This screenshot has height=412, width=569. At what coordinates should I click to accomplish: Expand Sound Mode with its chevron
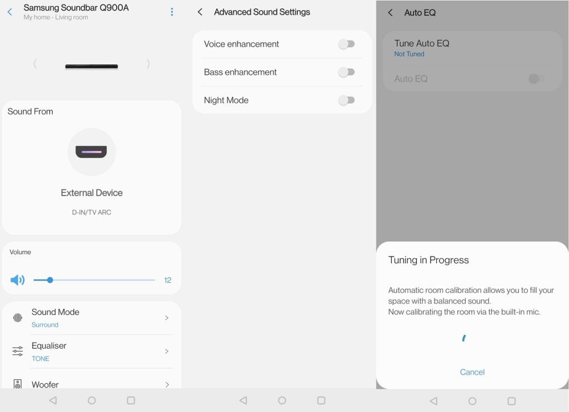click(x=167, y=318)
